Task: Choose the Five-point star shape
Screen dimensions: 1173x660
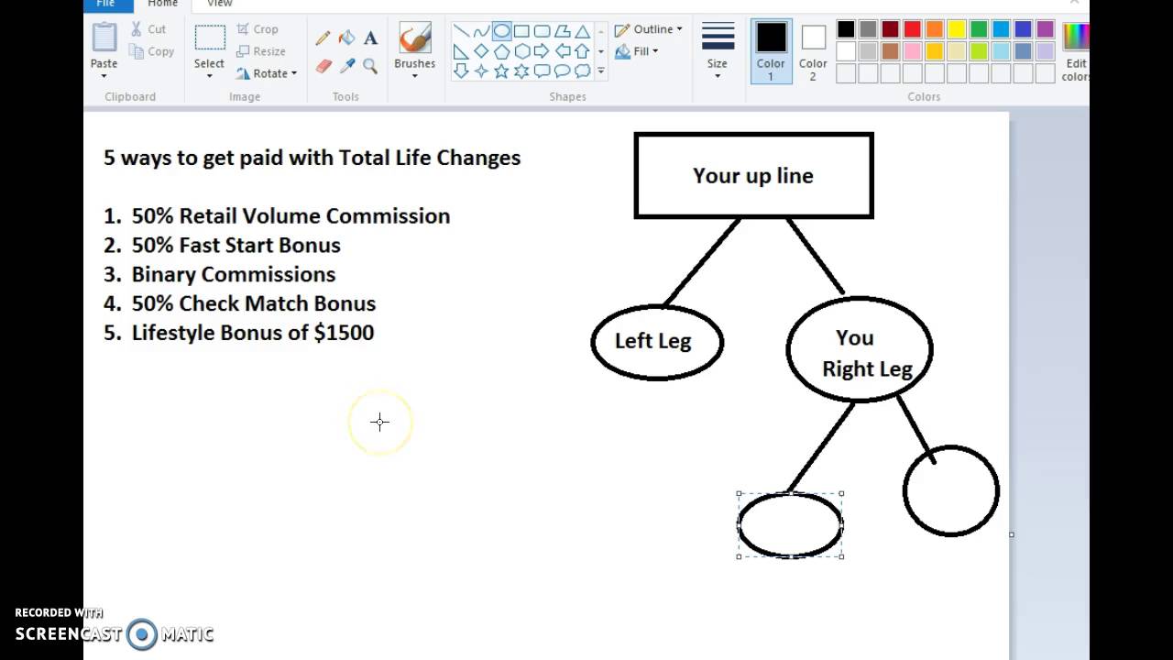Action: click(501, 71)
